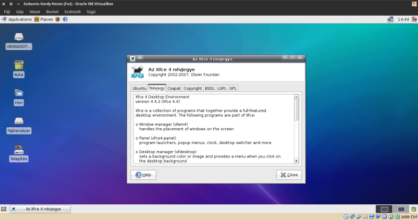Select the Névjegy tab

(157, 88)
